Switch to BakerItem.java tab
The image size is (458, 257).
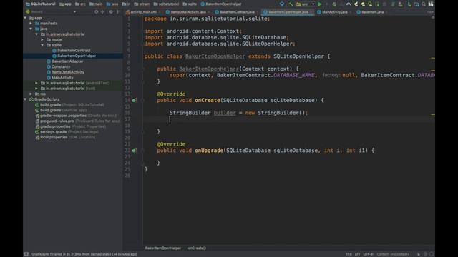point(372,12)
